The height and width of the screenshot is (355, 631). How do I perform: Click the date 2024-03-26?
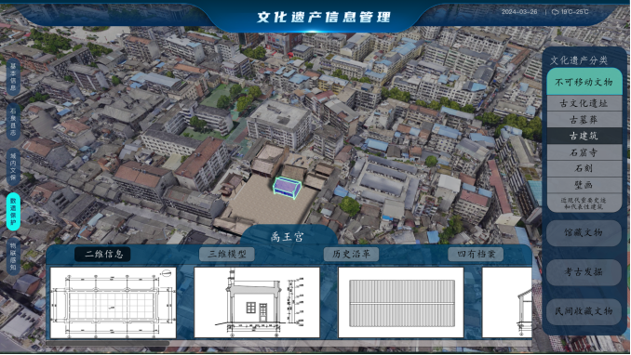point(519,12)
